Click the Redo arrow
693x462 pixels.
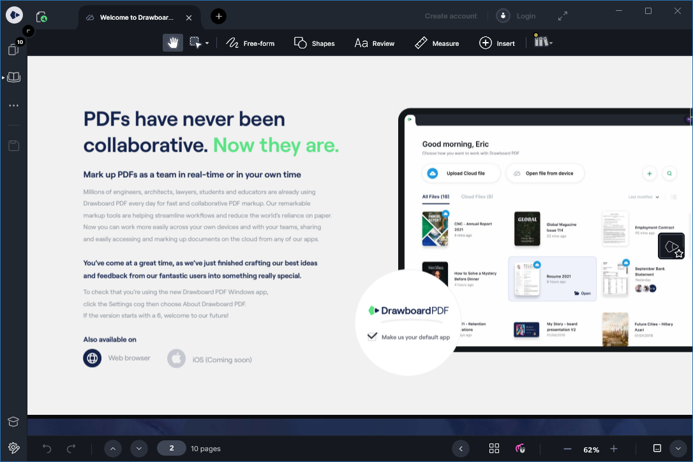tap(71, 449)
